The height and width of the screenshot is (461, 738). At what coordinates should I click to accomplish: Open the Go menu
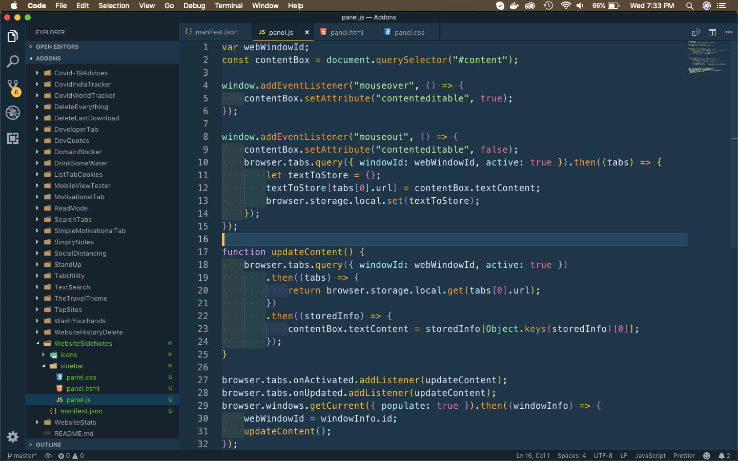click(x=169, y=6)
